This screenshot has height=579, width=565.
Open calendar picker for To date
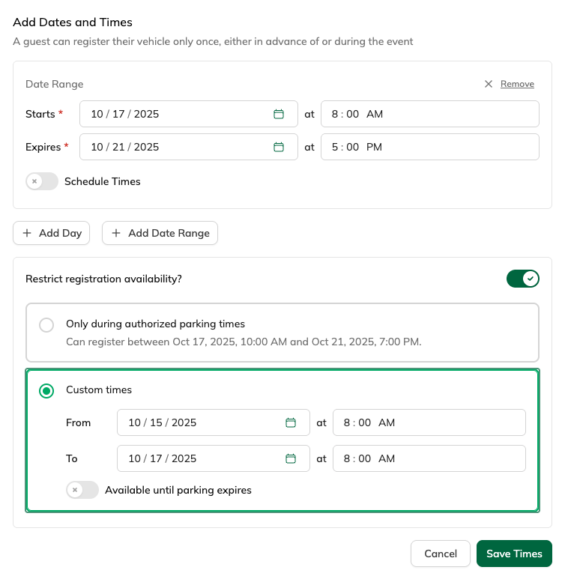(x=291, y=458)
